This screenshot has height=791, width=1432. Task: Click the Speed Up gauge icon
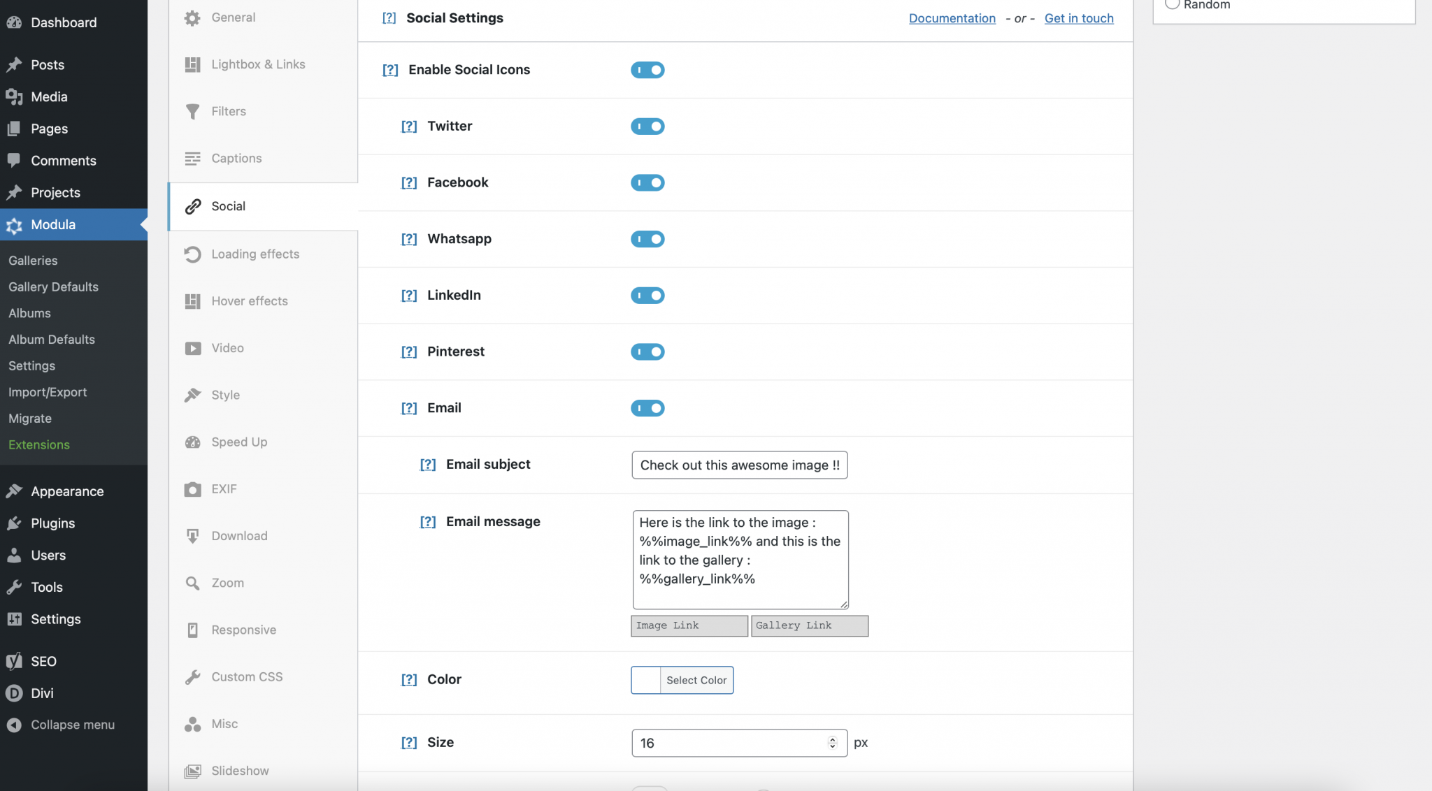[192, 442]
